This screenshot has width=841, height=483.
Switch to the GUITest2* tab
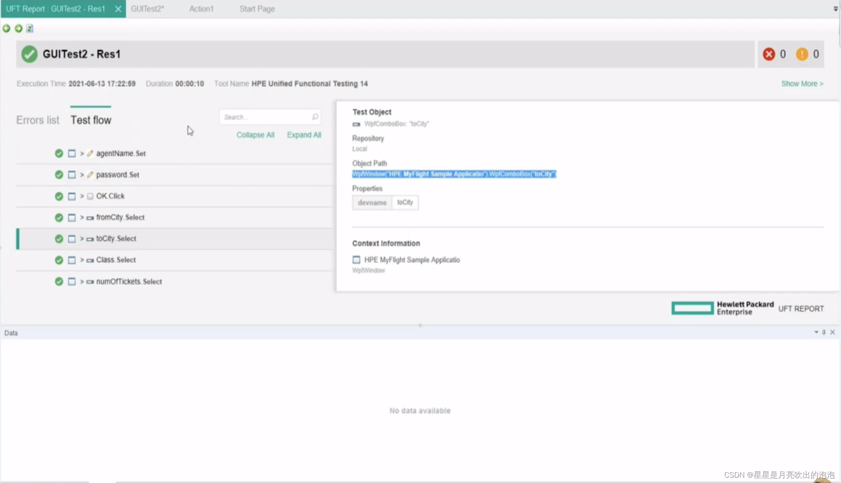[147, 9]
